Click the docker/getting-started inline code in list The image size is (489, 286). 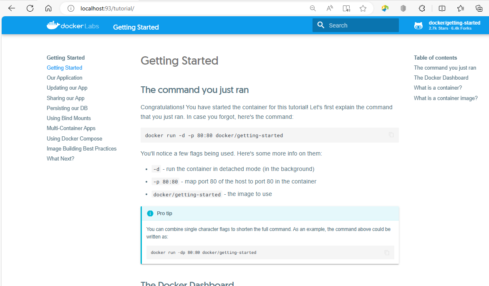point(187,194)
